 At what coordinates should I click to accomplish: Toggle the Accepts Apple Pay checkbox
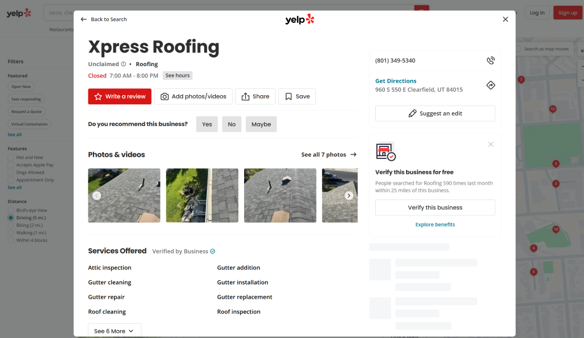point(11,165)
